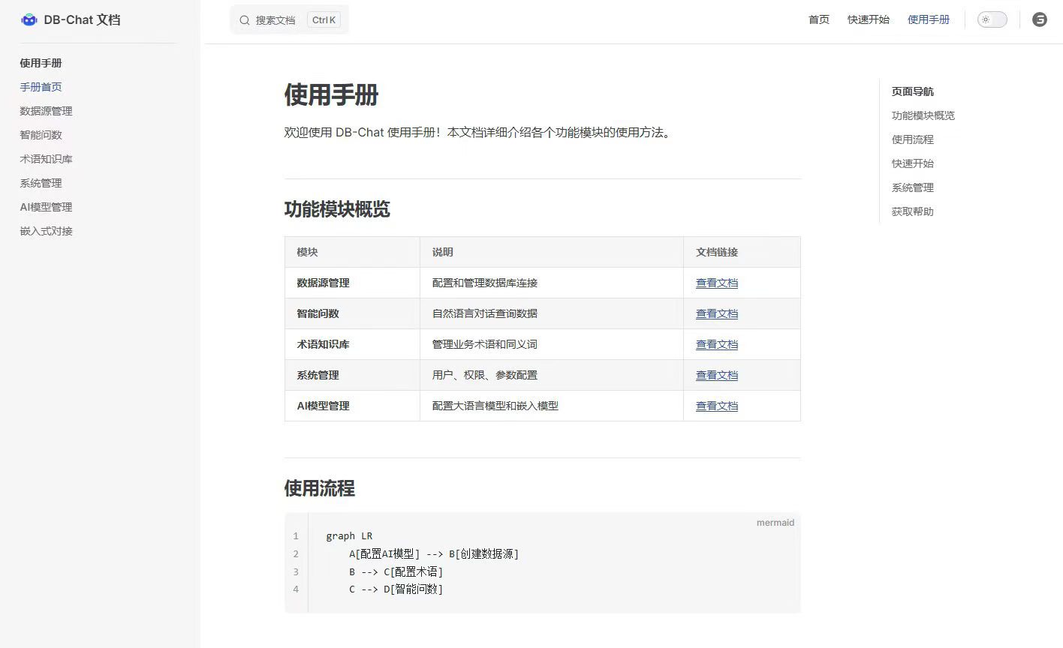Open 数据源管理 in the left sidebar
1063x648 pixels.
pos(46,111)
